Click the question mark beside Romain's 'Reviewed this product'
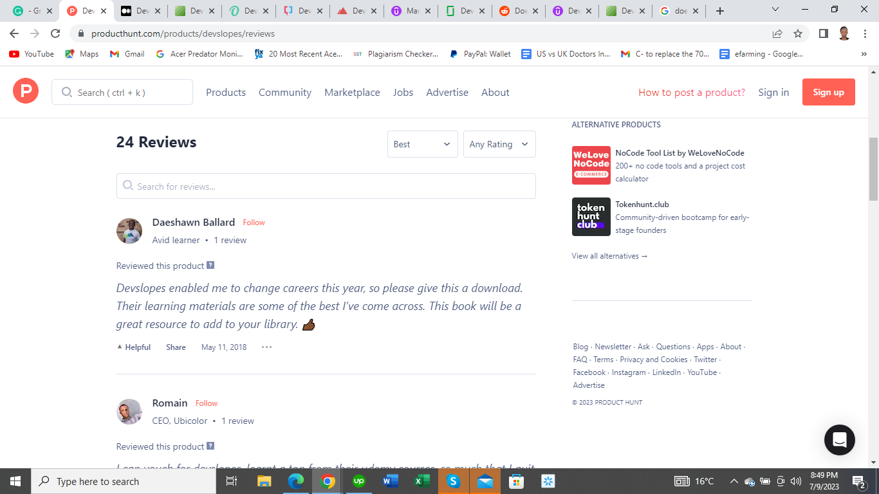This screenshot has height=494, width=879. pyautogui.click(x=210, y=446)
